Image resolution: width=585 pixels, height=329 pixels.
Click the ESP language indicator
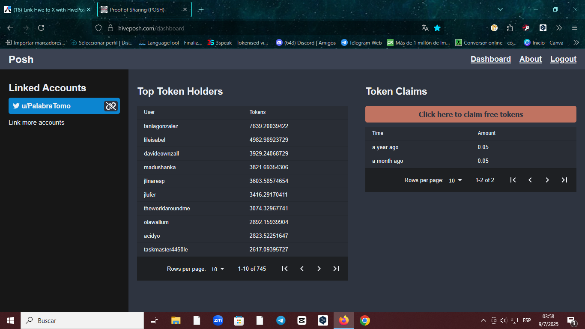coord(527,320)
